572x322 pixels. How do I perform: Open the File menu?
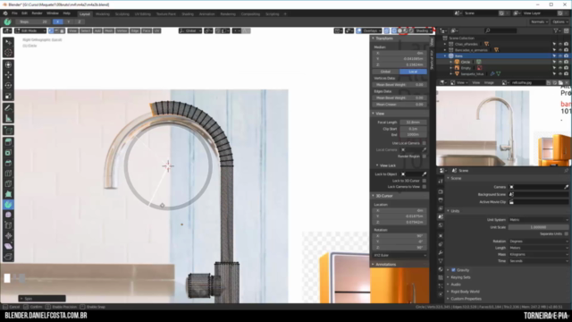[x=14, y=13]
